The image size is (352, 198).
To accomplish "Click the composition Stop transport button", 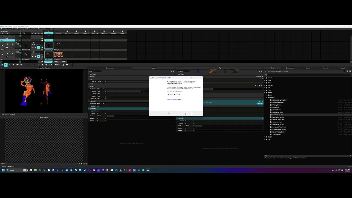I will click(13, 65).
